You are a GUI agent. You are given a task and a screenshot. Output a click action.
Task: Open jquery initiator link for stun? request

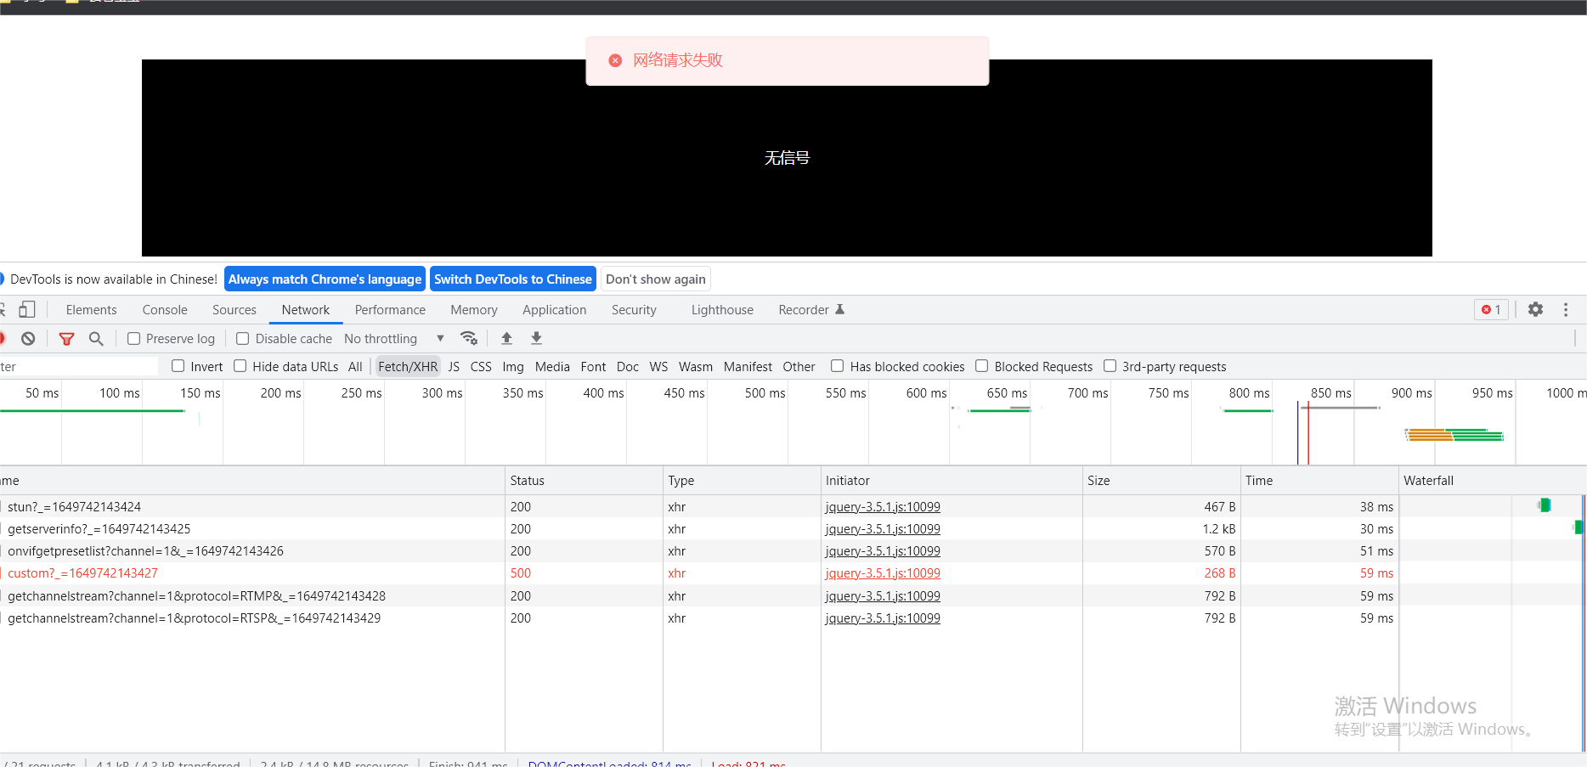(883, 506)
